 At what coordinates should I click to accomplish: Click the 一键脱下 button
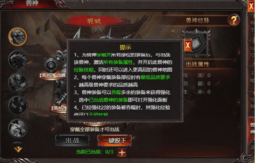[x=115, y=141]
